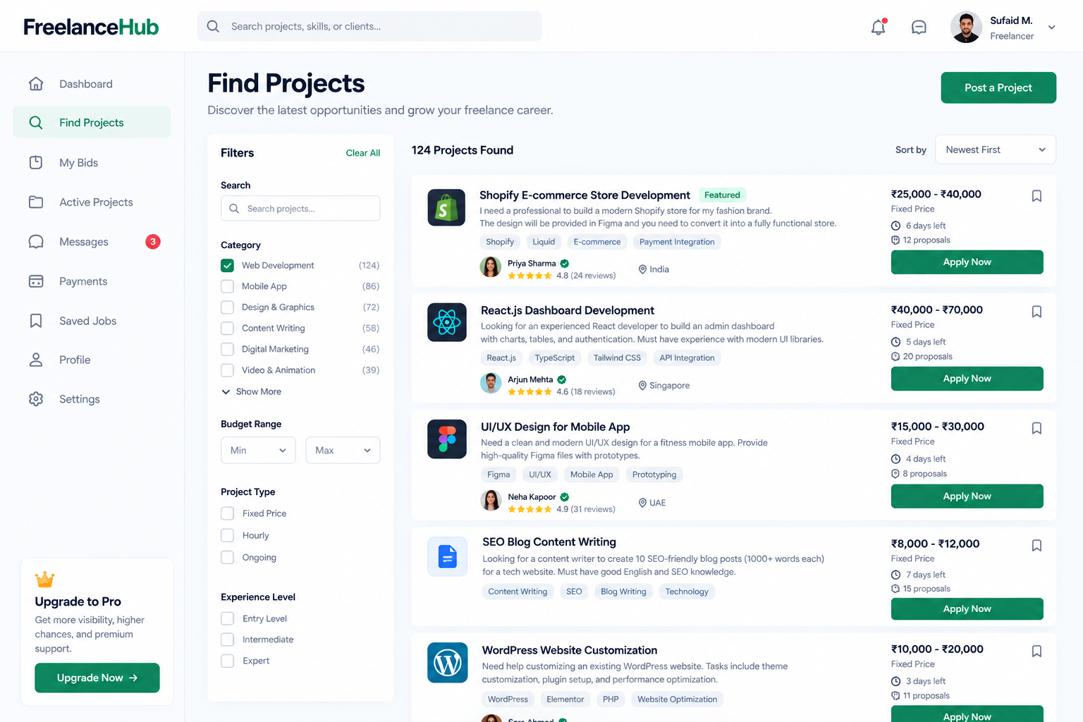The width and height of the screenshot is (1083, 722).
Task: Apply Now to the Shopify store project
Action: (967, 262)
